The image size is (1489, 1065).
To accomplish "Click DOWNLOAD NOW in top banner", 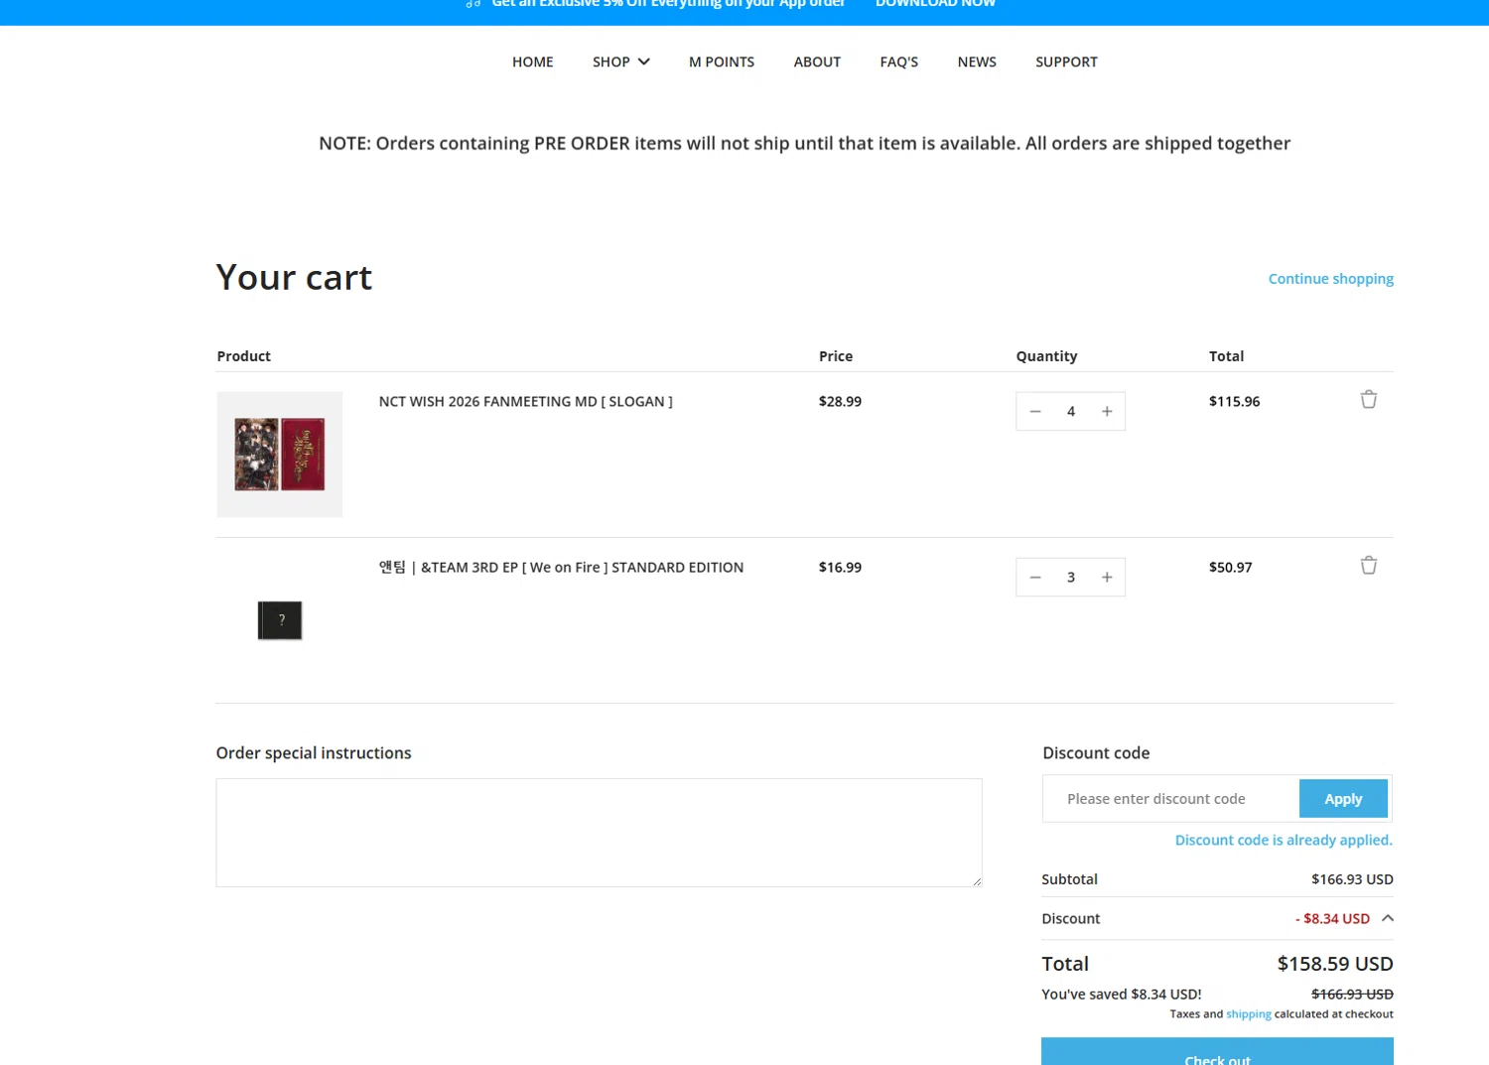I will point(935,4).
